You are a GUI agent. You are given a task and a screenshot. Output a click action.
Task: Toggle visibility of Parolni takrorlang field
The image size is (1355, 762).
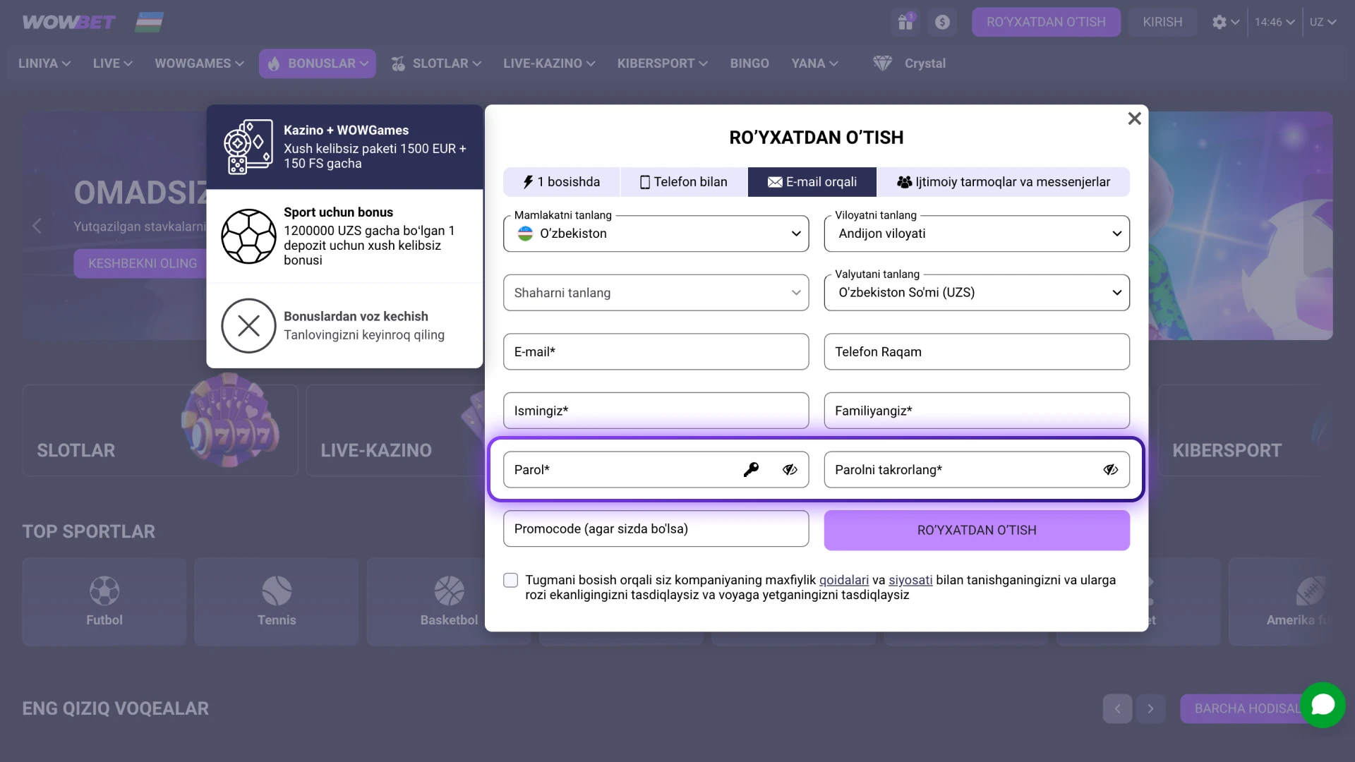click(x=1110, y=470)
